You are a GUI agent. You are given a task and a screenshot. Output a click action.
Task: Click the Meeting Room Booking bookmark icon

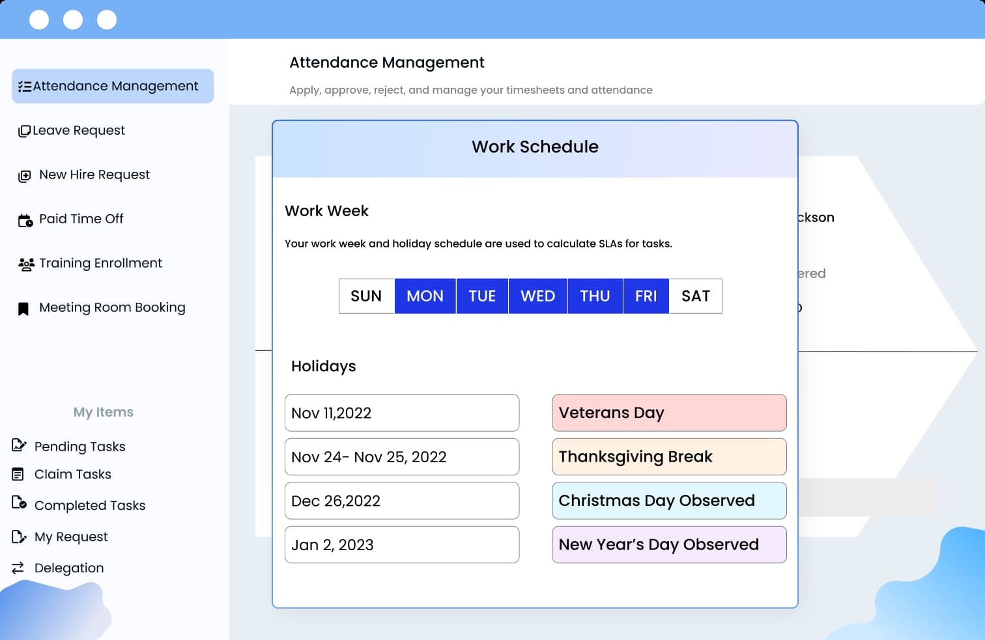coord(23,309)
